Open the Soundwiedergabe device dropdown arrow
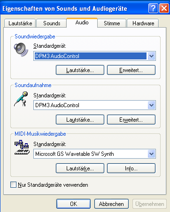The height and width of the screenshot is (212, 170). 151,56
